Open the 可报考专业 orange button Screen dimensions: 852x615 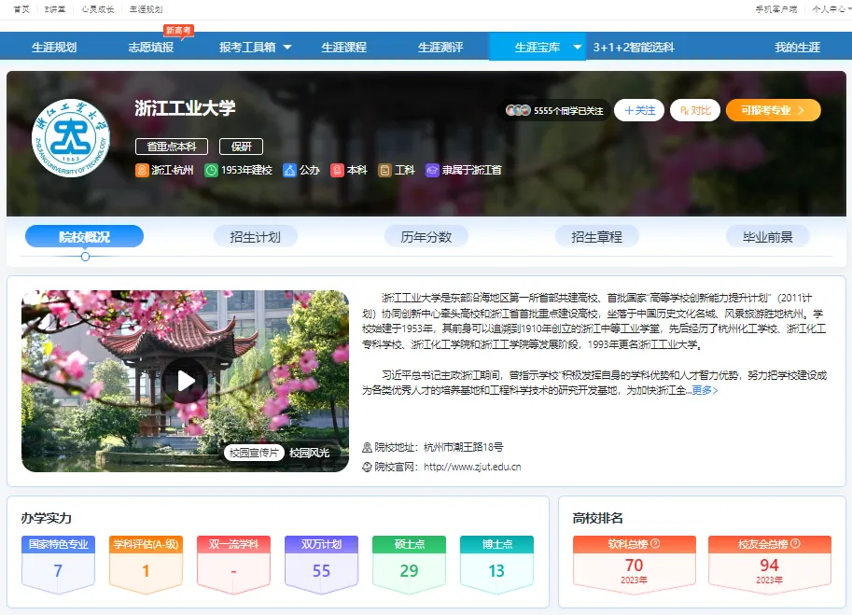pos(774,110)
